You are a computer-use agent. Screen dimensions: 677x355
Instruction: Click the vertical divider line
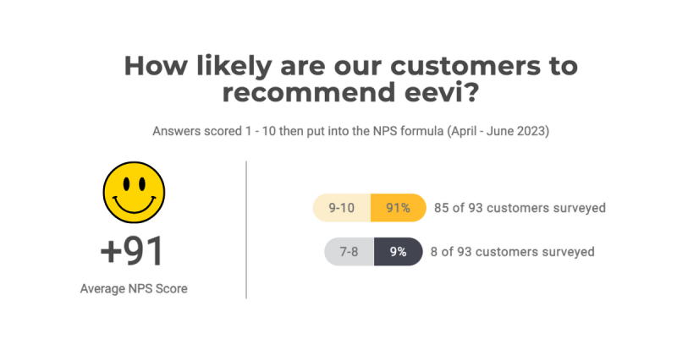(246, 229)
